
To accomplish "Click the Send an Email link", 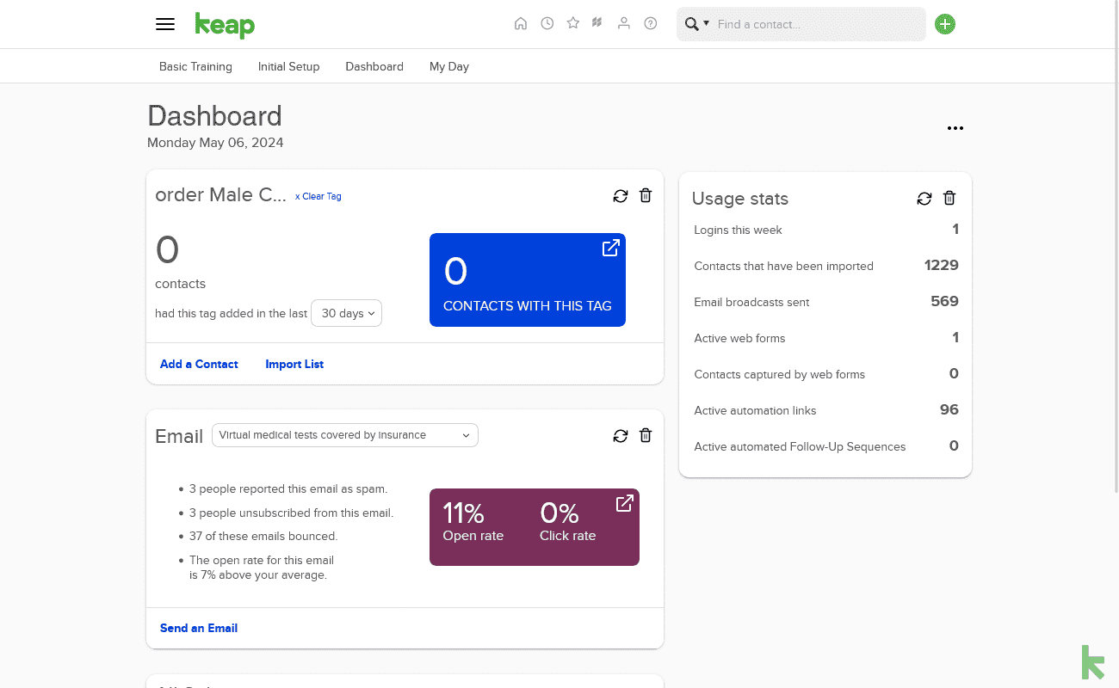I will coord(199,628).
